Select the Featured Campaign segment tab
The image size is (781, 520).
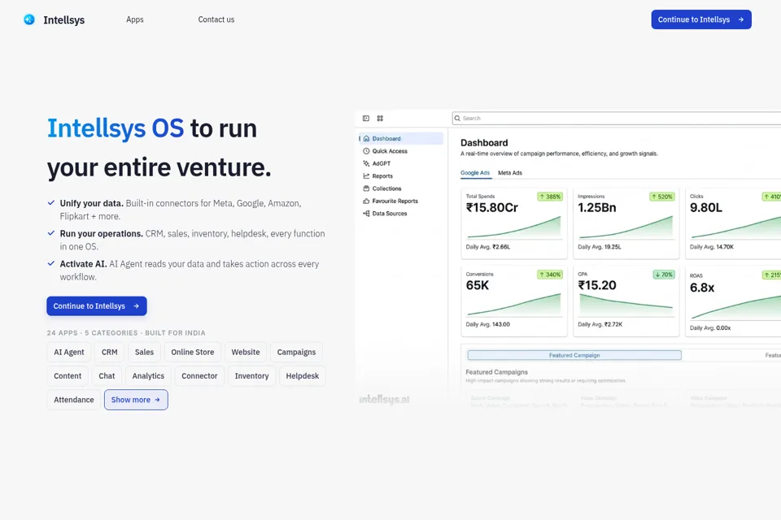tap(574, 355)
